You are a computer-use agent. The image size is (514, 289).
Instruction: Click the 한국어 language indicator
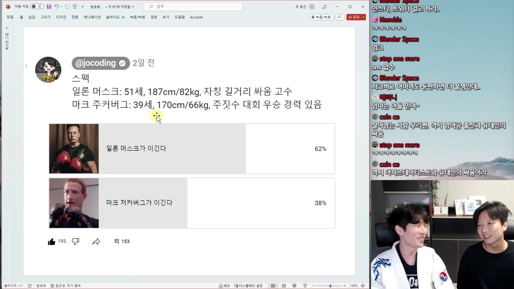(41, 286)
